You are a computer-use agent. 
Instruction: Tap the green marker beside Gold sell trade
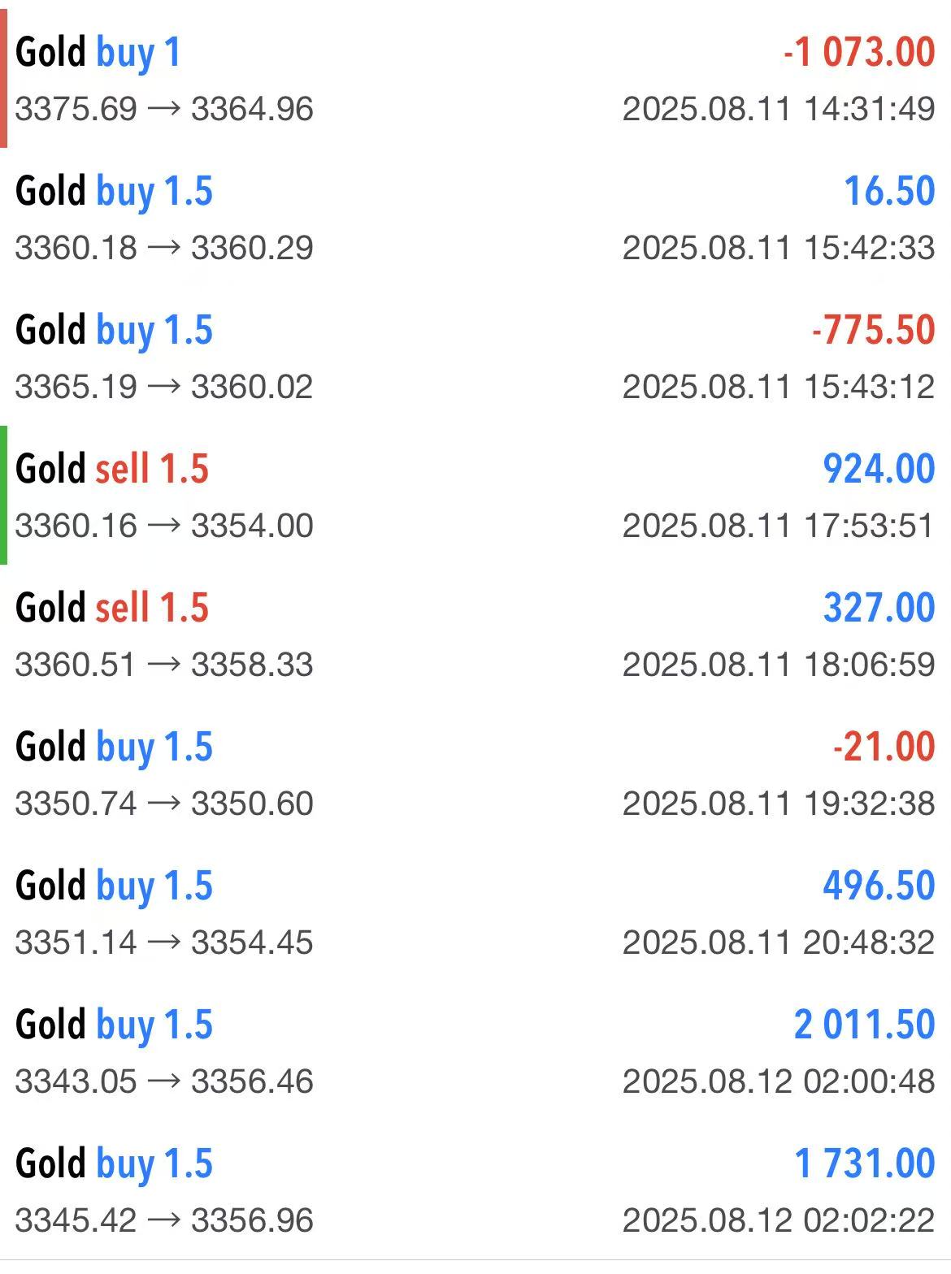pyautogui.click(x=3, y=495)
